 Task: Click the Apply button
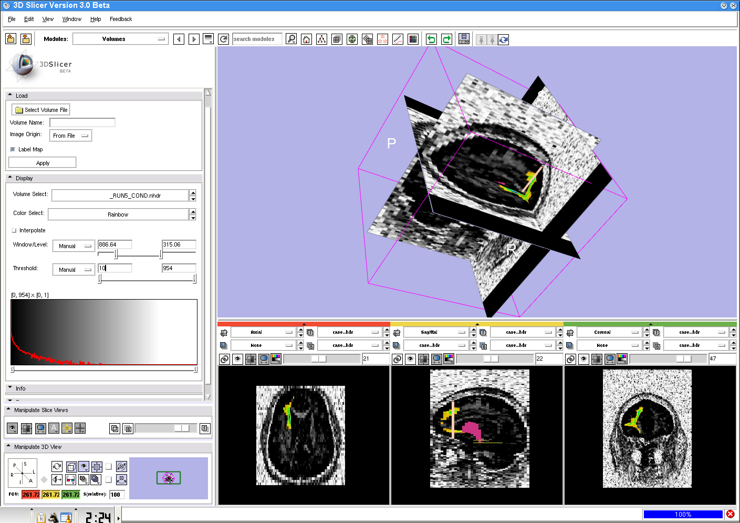pos(43,163)
